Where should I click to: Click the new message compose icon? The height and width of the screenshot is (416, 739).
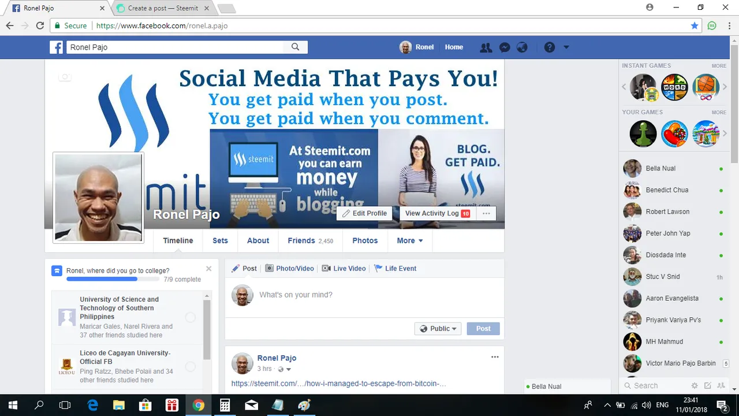pyautogui.click(x=708, y=385)
